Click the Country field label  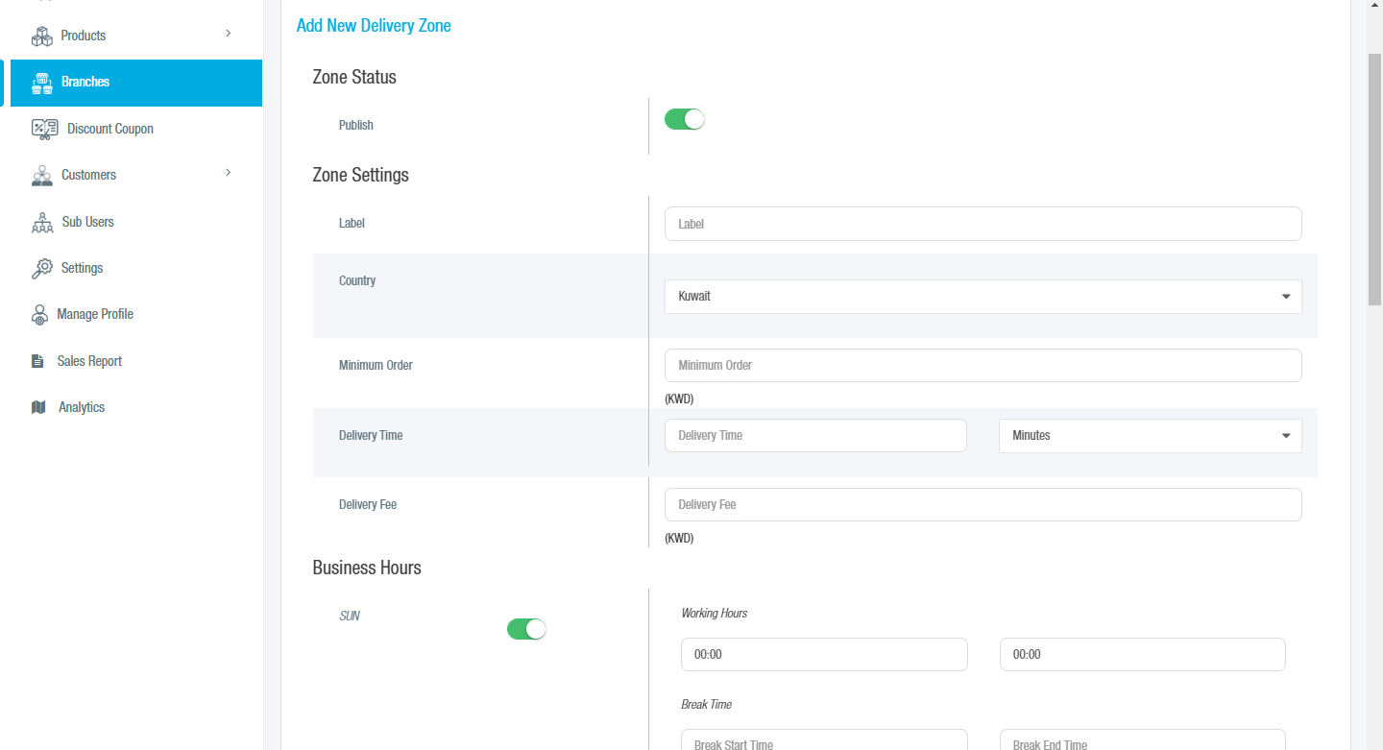click(357, 280)
